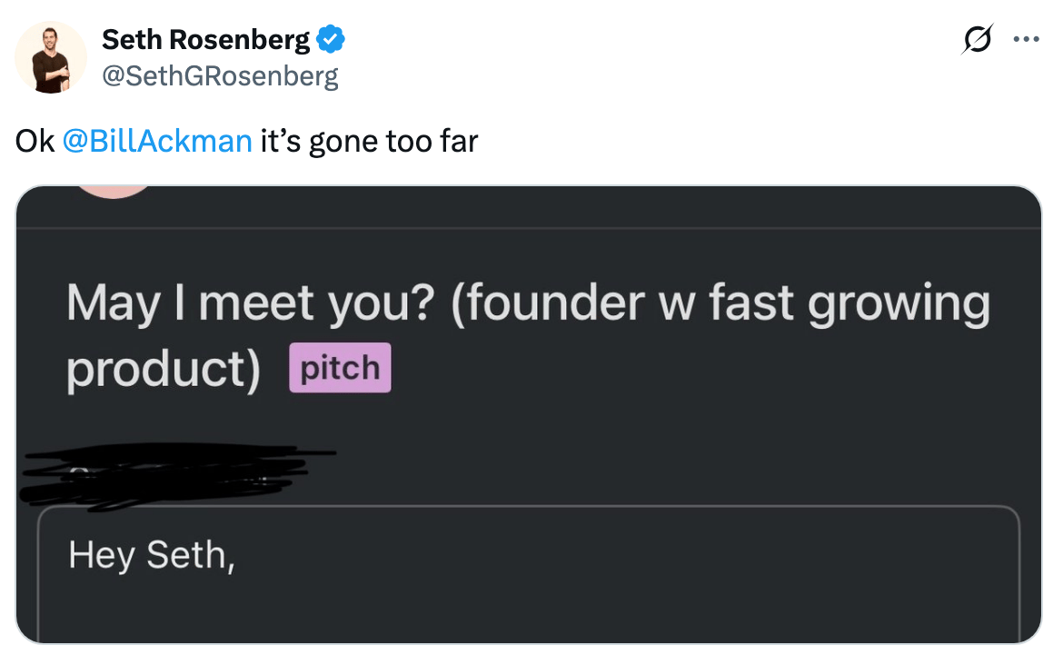This screenshot has height=665, width=1063.
Task: Click the word "Ok" starting the tweet
Action: (35, 141)
